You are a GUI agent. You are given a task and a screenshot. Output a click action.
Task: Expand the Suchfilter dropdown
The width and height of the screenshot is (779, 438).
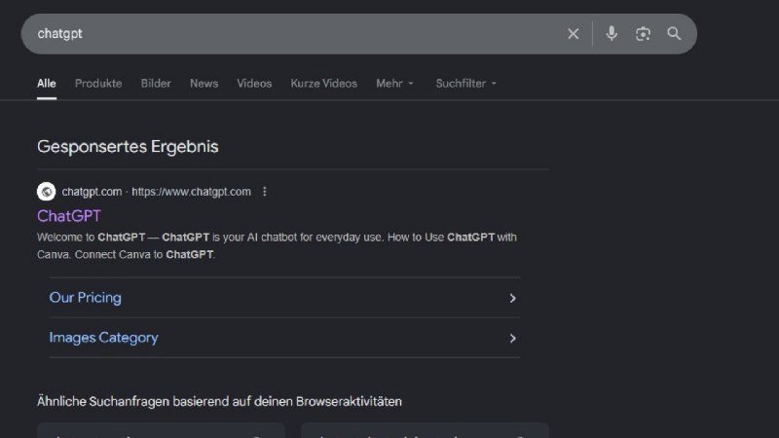click(466, 84)
